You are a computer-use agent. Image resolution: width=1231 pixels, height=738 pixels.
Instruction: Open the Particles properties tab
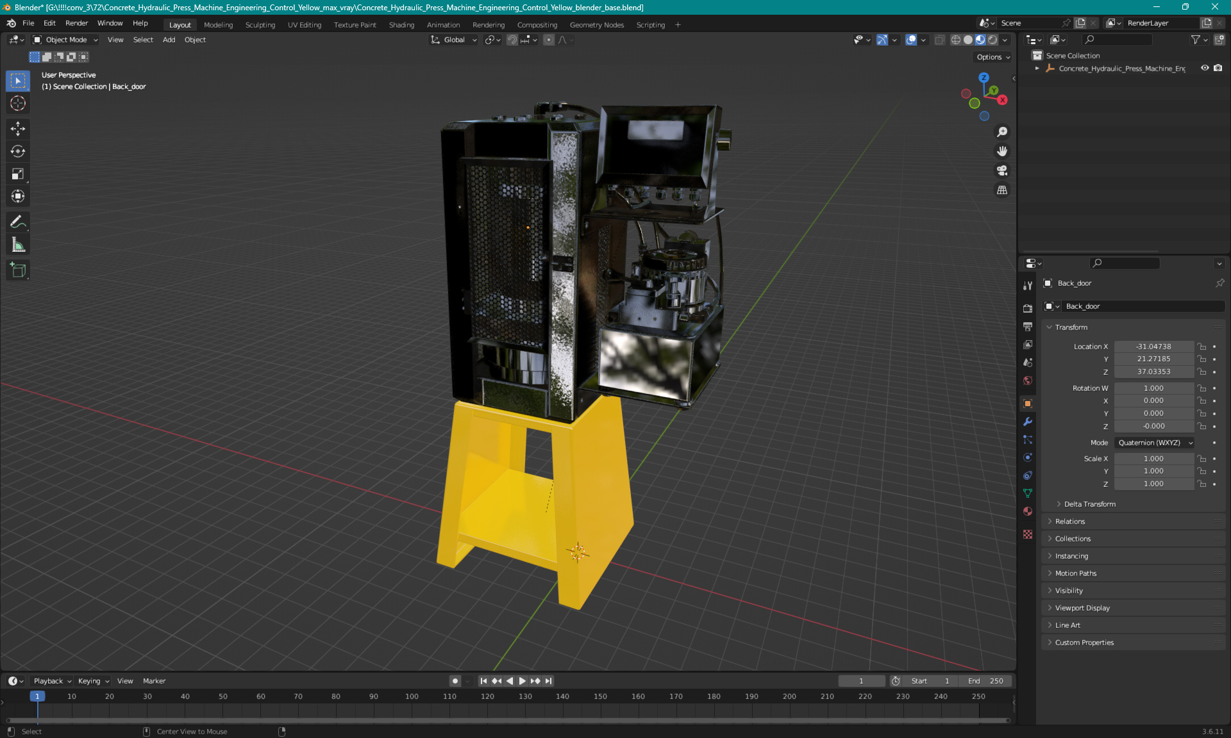pos(1028,439)
